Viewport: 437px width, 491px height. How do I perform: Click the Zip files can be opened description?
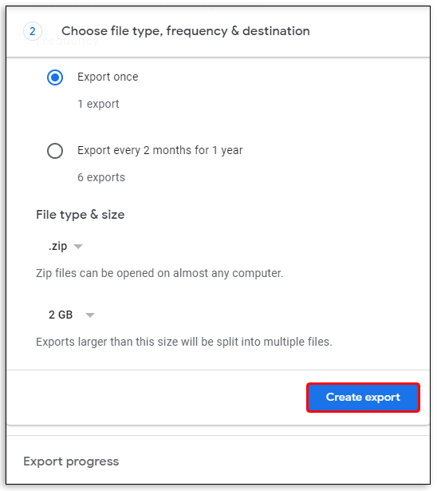159,273
